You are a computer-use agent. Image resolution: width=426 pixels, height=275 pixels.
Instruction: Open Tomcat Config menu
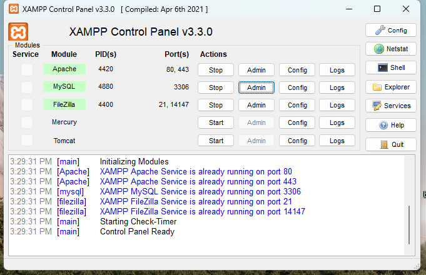[x=297, y=141]
